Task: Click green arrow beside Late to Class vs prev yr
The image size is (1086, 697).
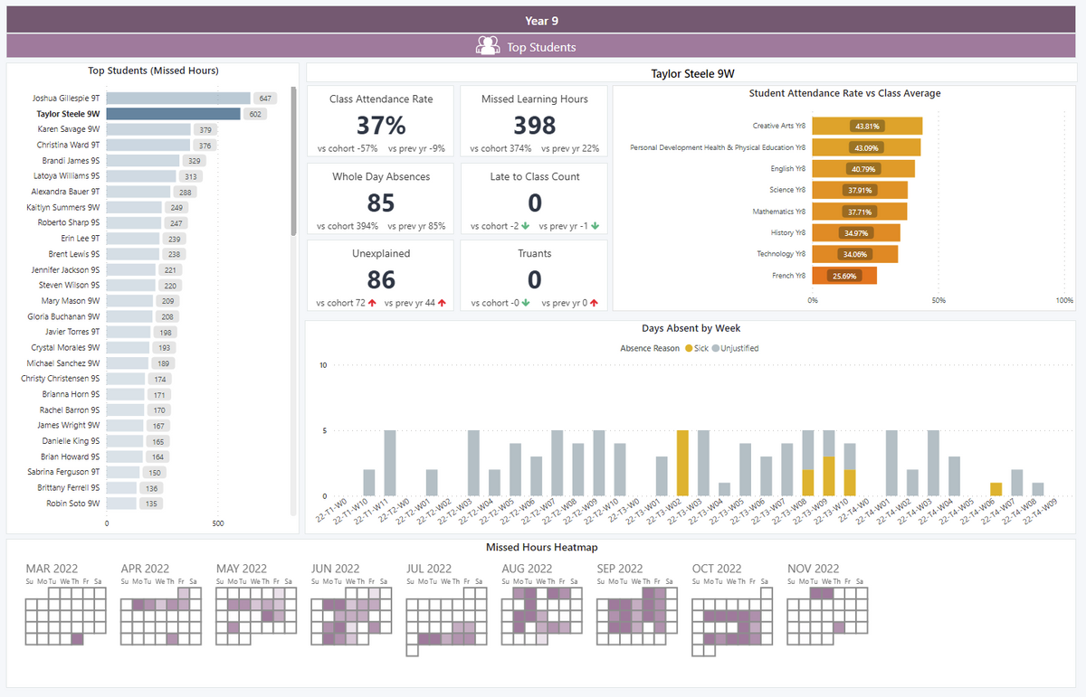Action: (x=594, y=226)
